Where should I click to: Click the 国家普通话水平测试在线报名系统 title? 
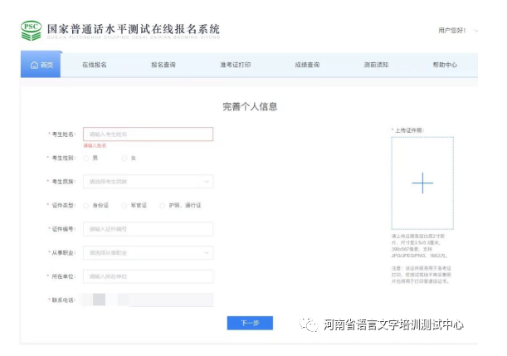(134, 29)
